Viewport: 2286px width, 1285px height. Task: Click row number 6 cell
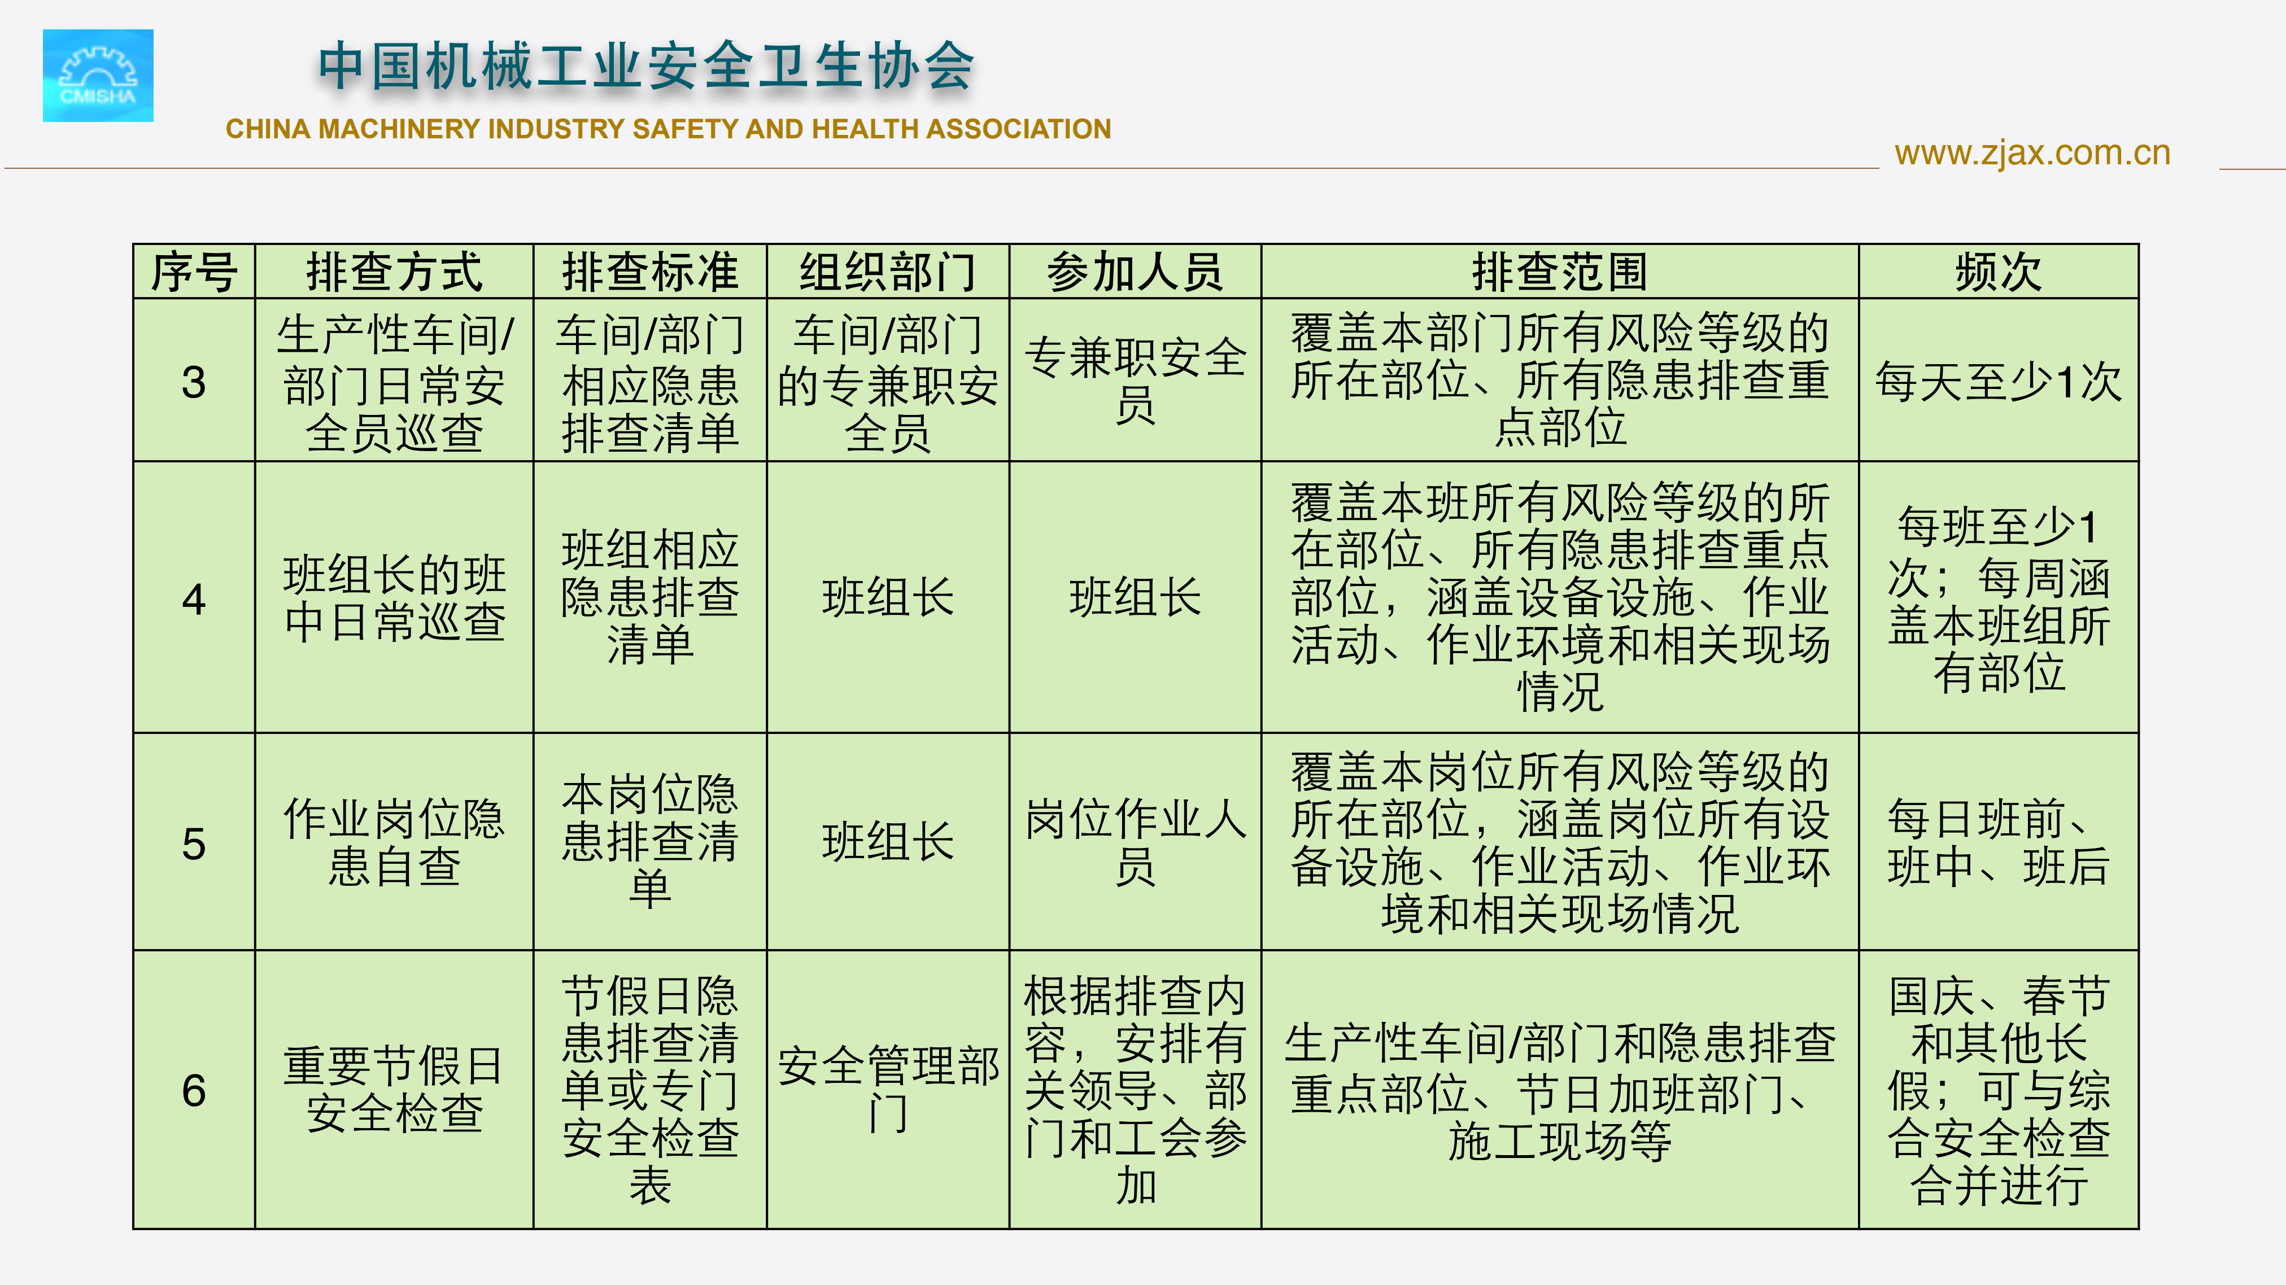coord(194,1090)
